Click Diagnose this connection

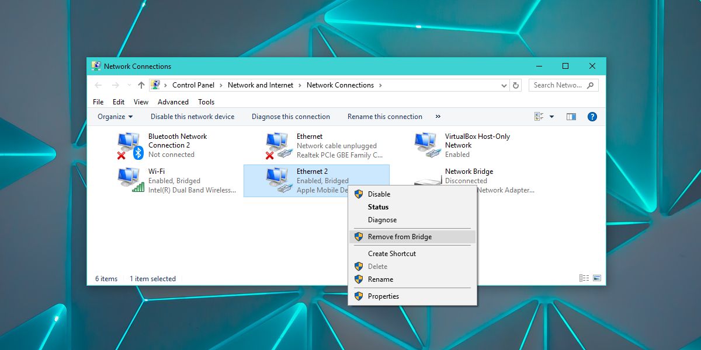coord(291,117)
